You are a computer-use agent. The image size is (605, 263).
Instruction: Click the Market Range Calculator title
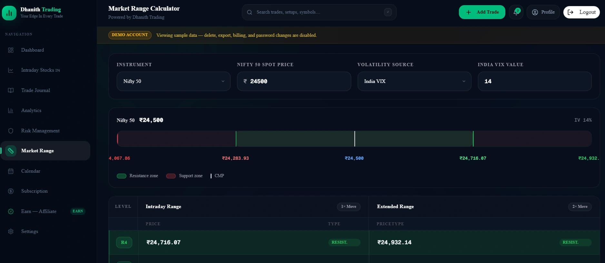(144, 8)
